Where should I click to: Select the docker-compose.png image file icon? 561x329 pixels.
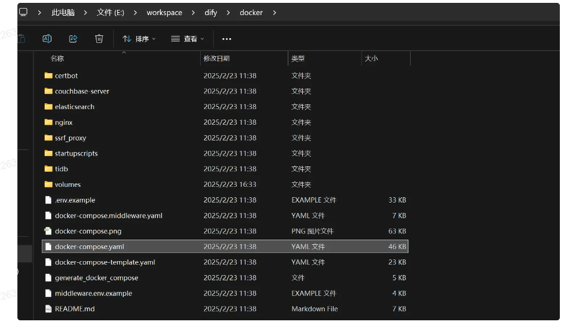(x=48, y=231)
